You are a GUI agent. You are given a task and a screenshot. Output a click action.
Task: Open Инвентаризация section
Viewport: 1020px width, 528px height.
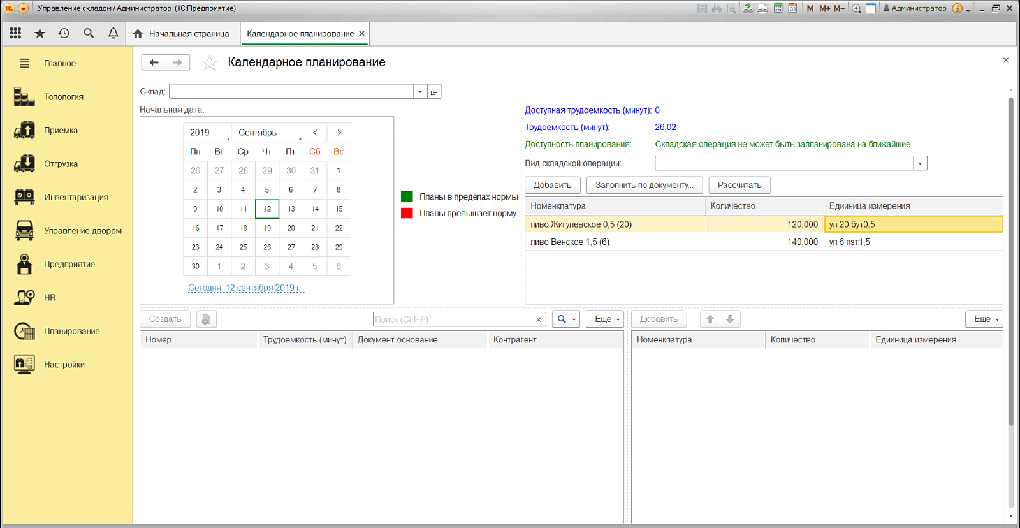(x=68, y=197)
